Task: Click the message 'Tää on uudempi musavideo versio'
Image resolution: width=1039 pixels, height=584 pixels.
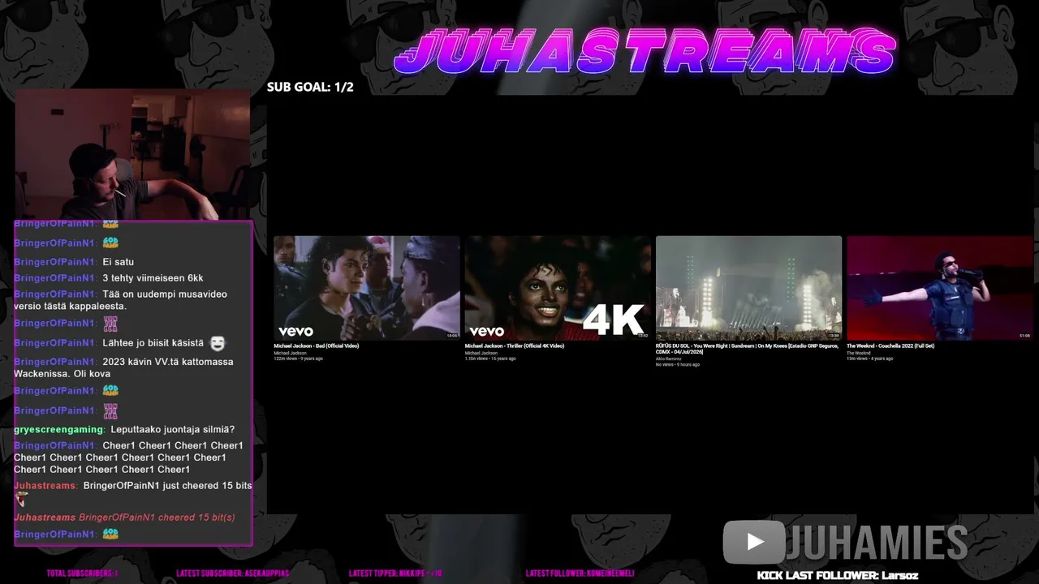Action: (x=121, y=300)
